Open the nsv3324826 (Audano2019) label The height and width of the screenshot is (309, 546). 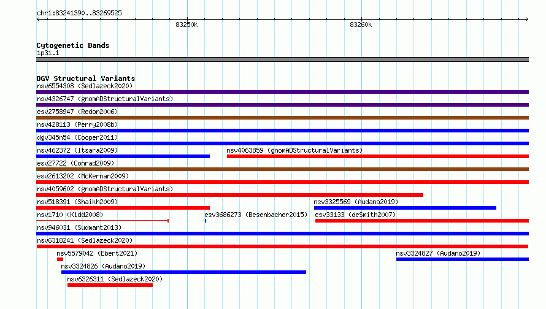tap(103, 266)
